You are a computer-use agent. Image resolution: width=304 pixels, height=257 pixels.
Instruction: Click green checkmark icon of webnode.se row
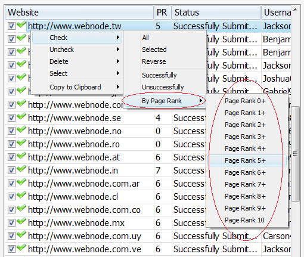[x=21, y=116]
